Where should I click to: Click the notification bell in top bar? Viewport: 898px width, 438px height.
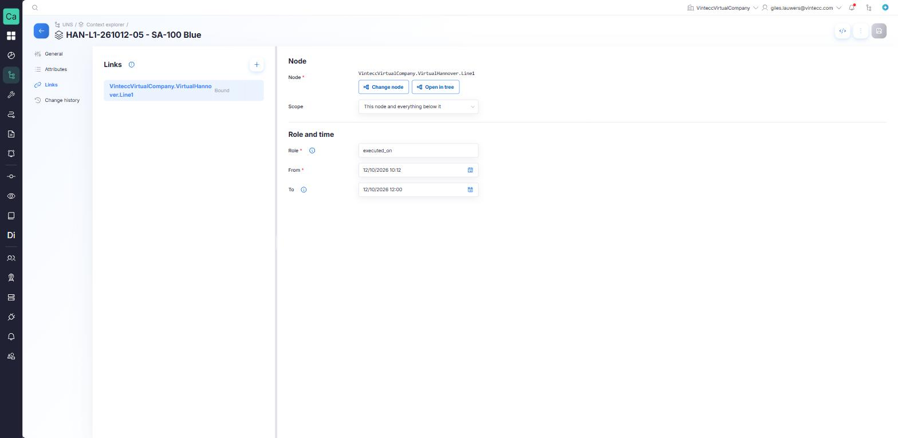point(852,7)
